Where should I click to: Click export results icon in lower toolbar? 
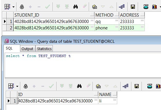pos(150,86)
